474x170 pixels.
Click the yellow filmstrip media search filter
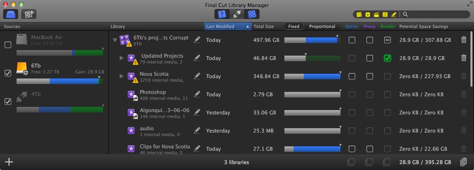pos(385,15)
